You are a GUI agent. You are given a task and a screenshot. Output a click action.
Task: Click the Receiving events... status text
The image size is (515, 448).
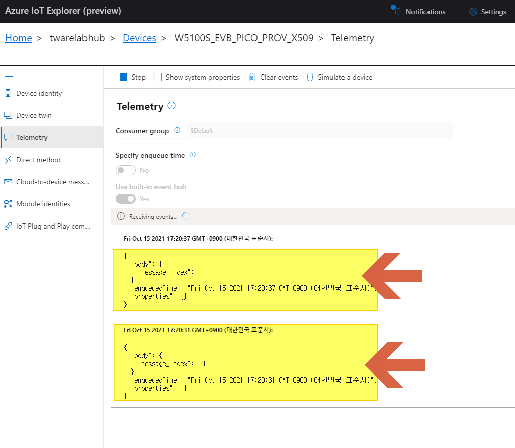153,216
